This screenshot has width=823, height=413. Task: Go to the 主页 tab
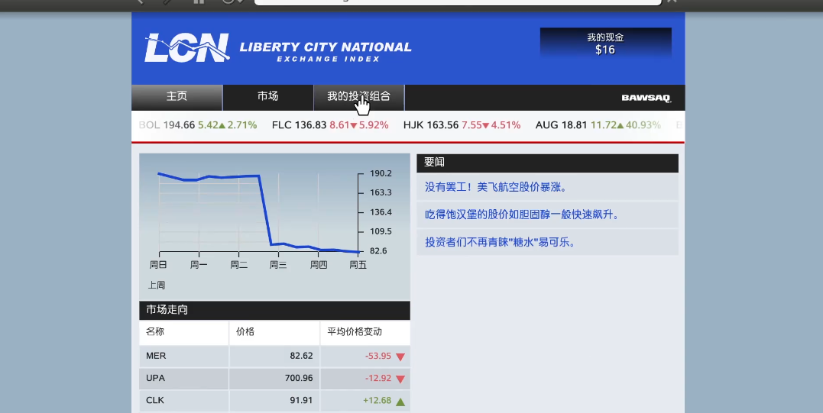click(177, 97)
